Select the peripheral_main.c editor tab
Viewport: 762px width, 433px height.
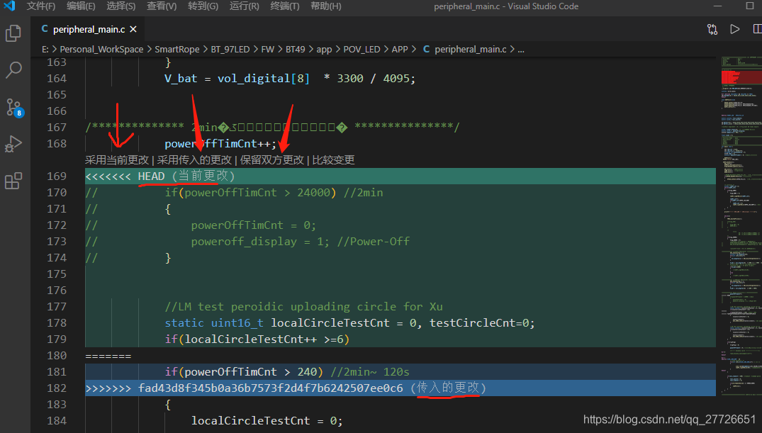point(89,29)
